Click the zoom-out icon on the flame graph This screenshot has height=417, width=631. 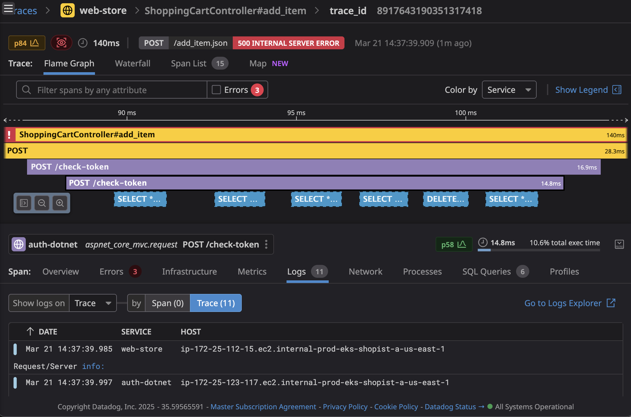click(42, 203)
